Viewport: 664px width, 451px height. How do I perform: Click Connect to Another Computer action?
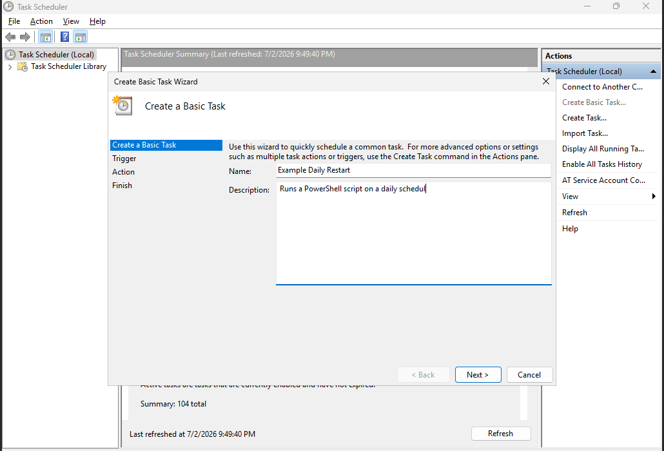[602, 87]
